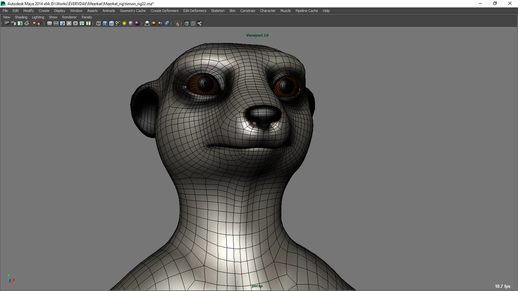
Task: Click the purple sphere rendering icon
Action: 138,23
